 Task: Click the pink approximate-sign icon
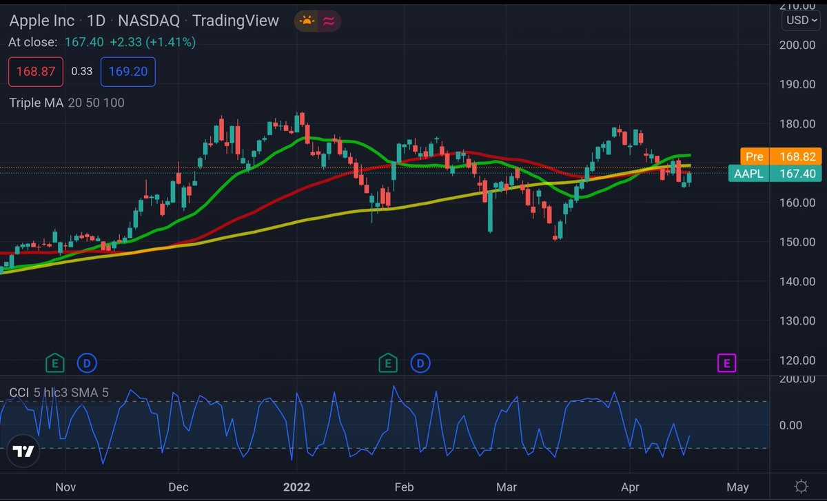[x=329, y=21]
